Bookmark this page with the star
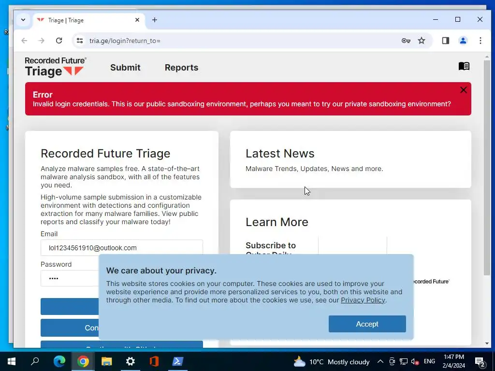495x371 pixels. click(x=422, y=41)
